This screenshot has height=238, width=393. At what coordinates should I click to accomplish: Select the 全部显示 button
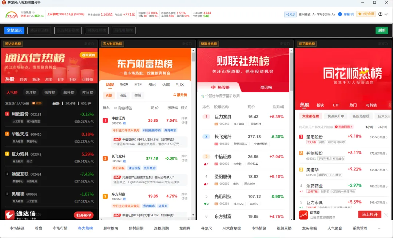[14, 30]
